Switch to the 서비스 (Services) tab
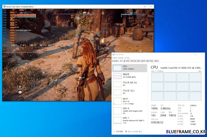 tap(156, 61)
